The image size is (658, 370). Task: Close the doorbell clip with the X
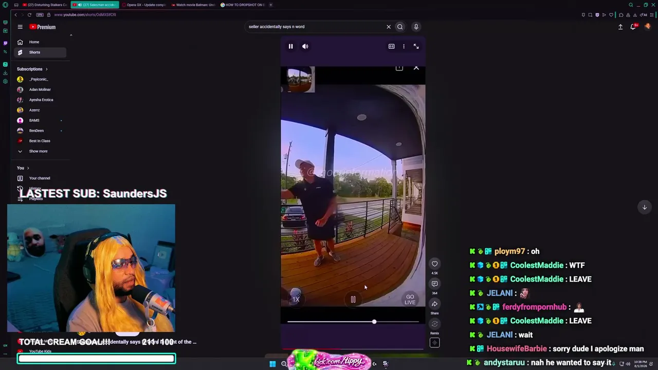click(x=416, y=68)
